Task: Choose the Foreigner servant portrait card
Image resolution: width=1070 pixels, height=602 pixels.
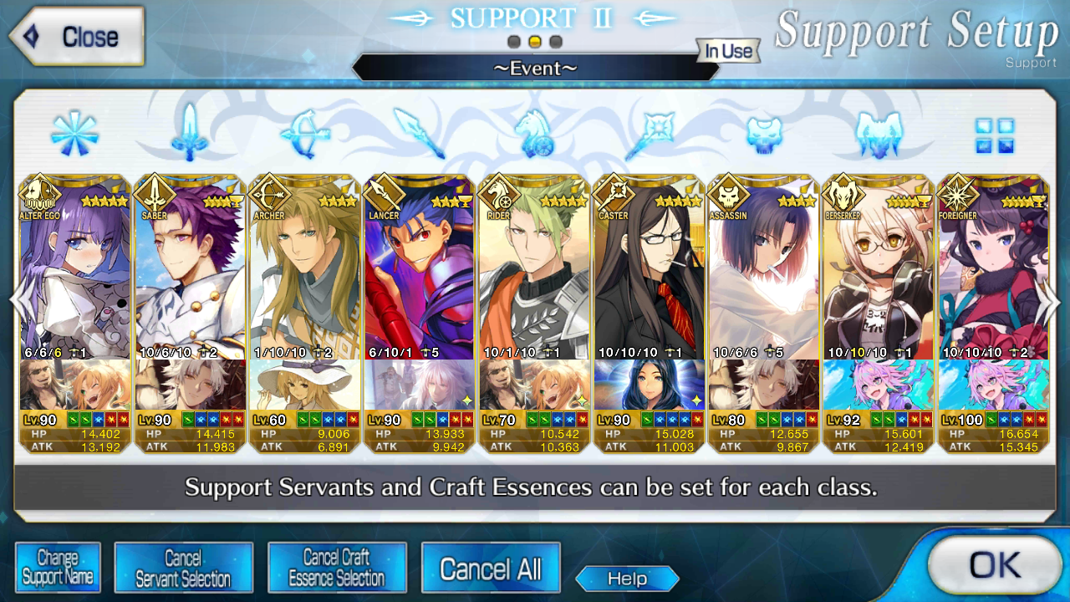Action: [x=994, y=268]
